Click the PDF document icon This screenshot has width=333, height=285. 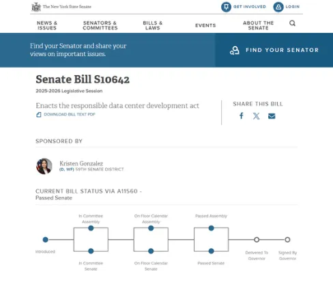(x=39, y=115)
